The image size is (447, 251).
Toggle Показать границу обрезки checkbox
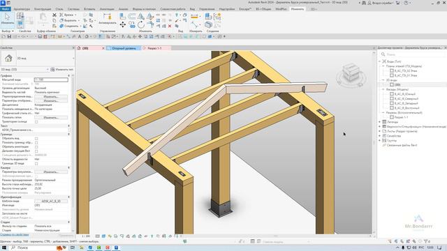[36, 142]
